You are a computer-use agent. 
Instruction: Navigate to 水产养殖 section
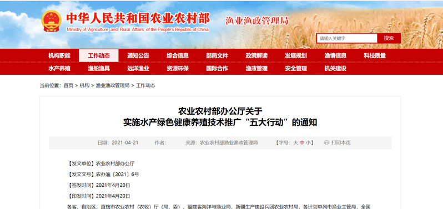click(x=59, y=68)
